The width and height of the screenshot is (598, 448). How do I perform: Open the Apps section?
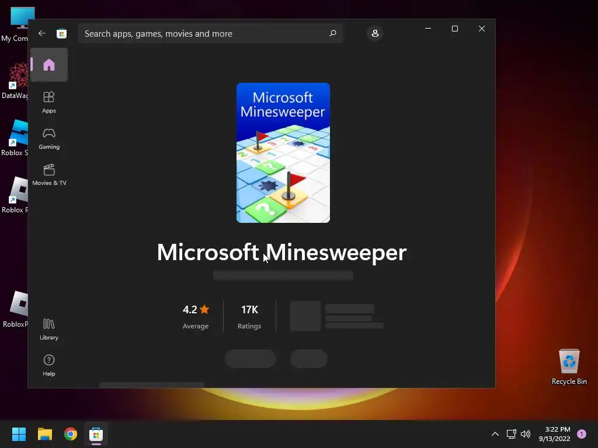coord(49,102)
